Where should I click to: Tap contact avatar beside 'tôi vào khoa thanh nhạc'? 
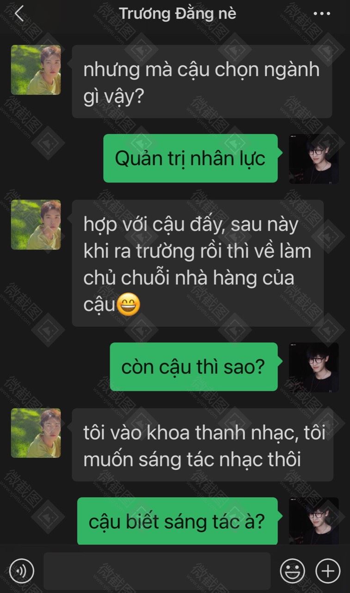pyautogui.click(x=36, y=433)
